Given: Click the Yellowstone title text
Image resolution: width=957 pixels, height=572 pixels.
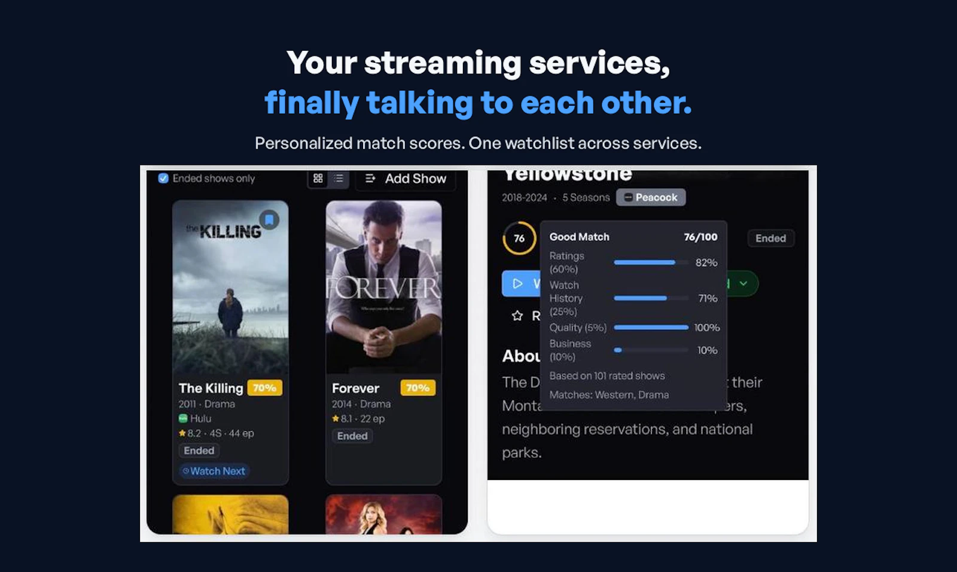Looking at the screenshot, I should 568,175.
